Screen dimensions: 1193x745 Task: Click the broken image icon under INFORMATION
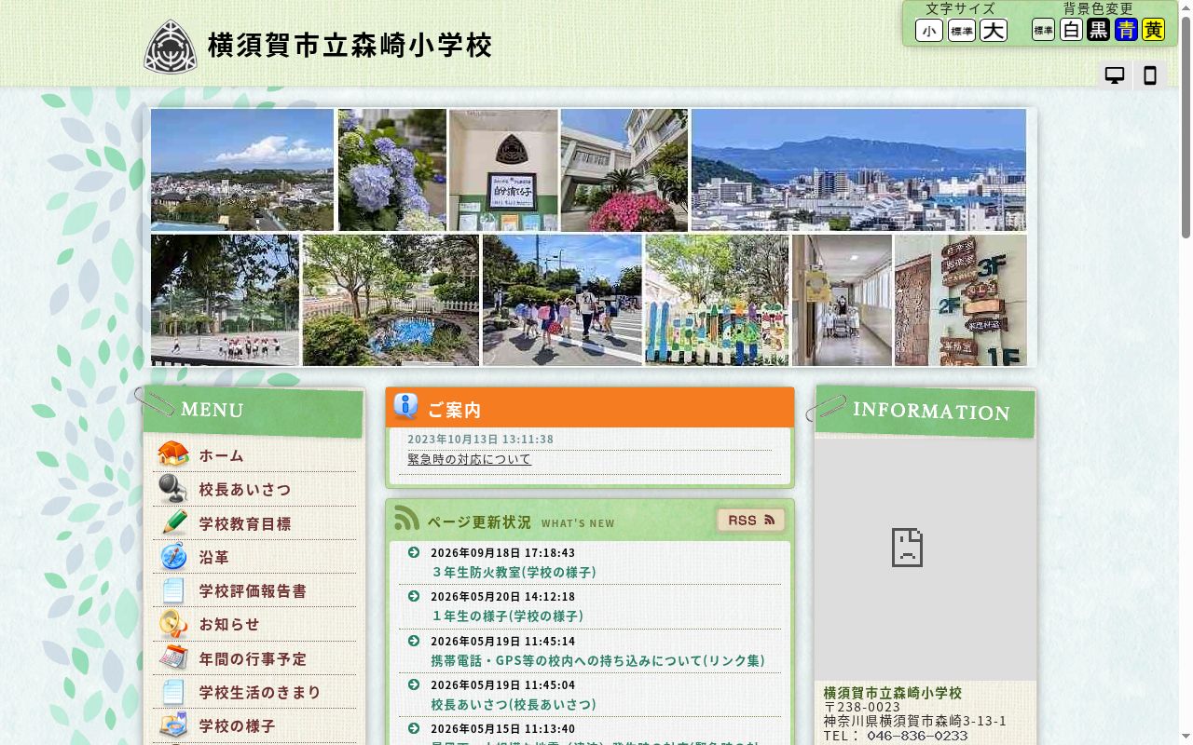coord(907,548)
